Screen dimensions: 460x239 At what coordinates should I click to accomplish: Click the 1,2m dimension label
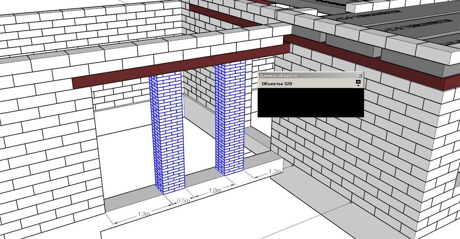(275, 171)
